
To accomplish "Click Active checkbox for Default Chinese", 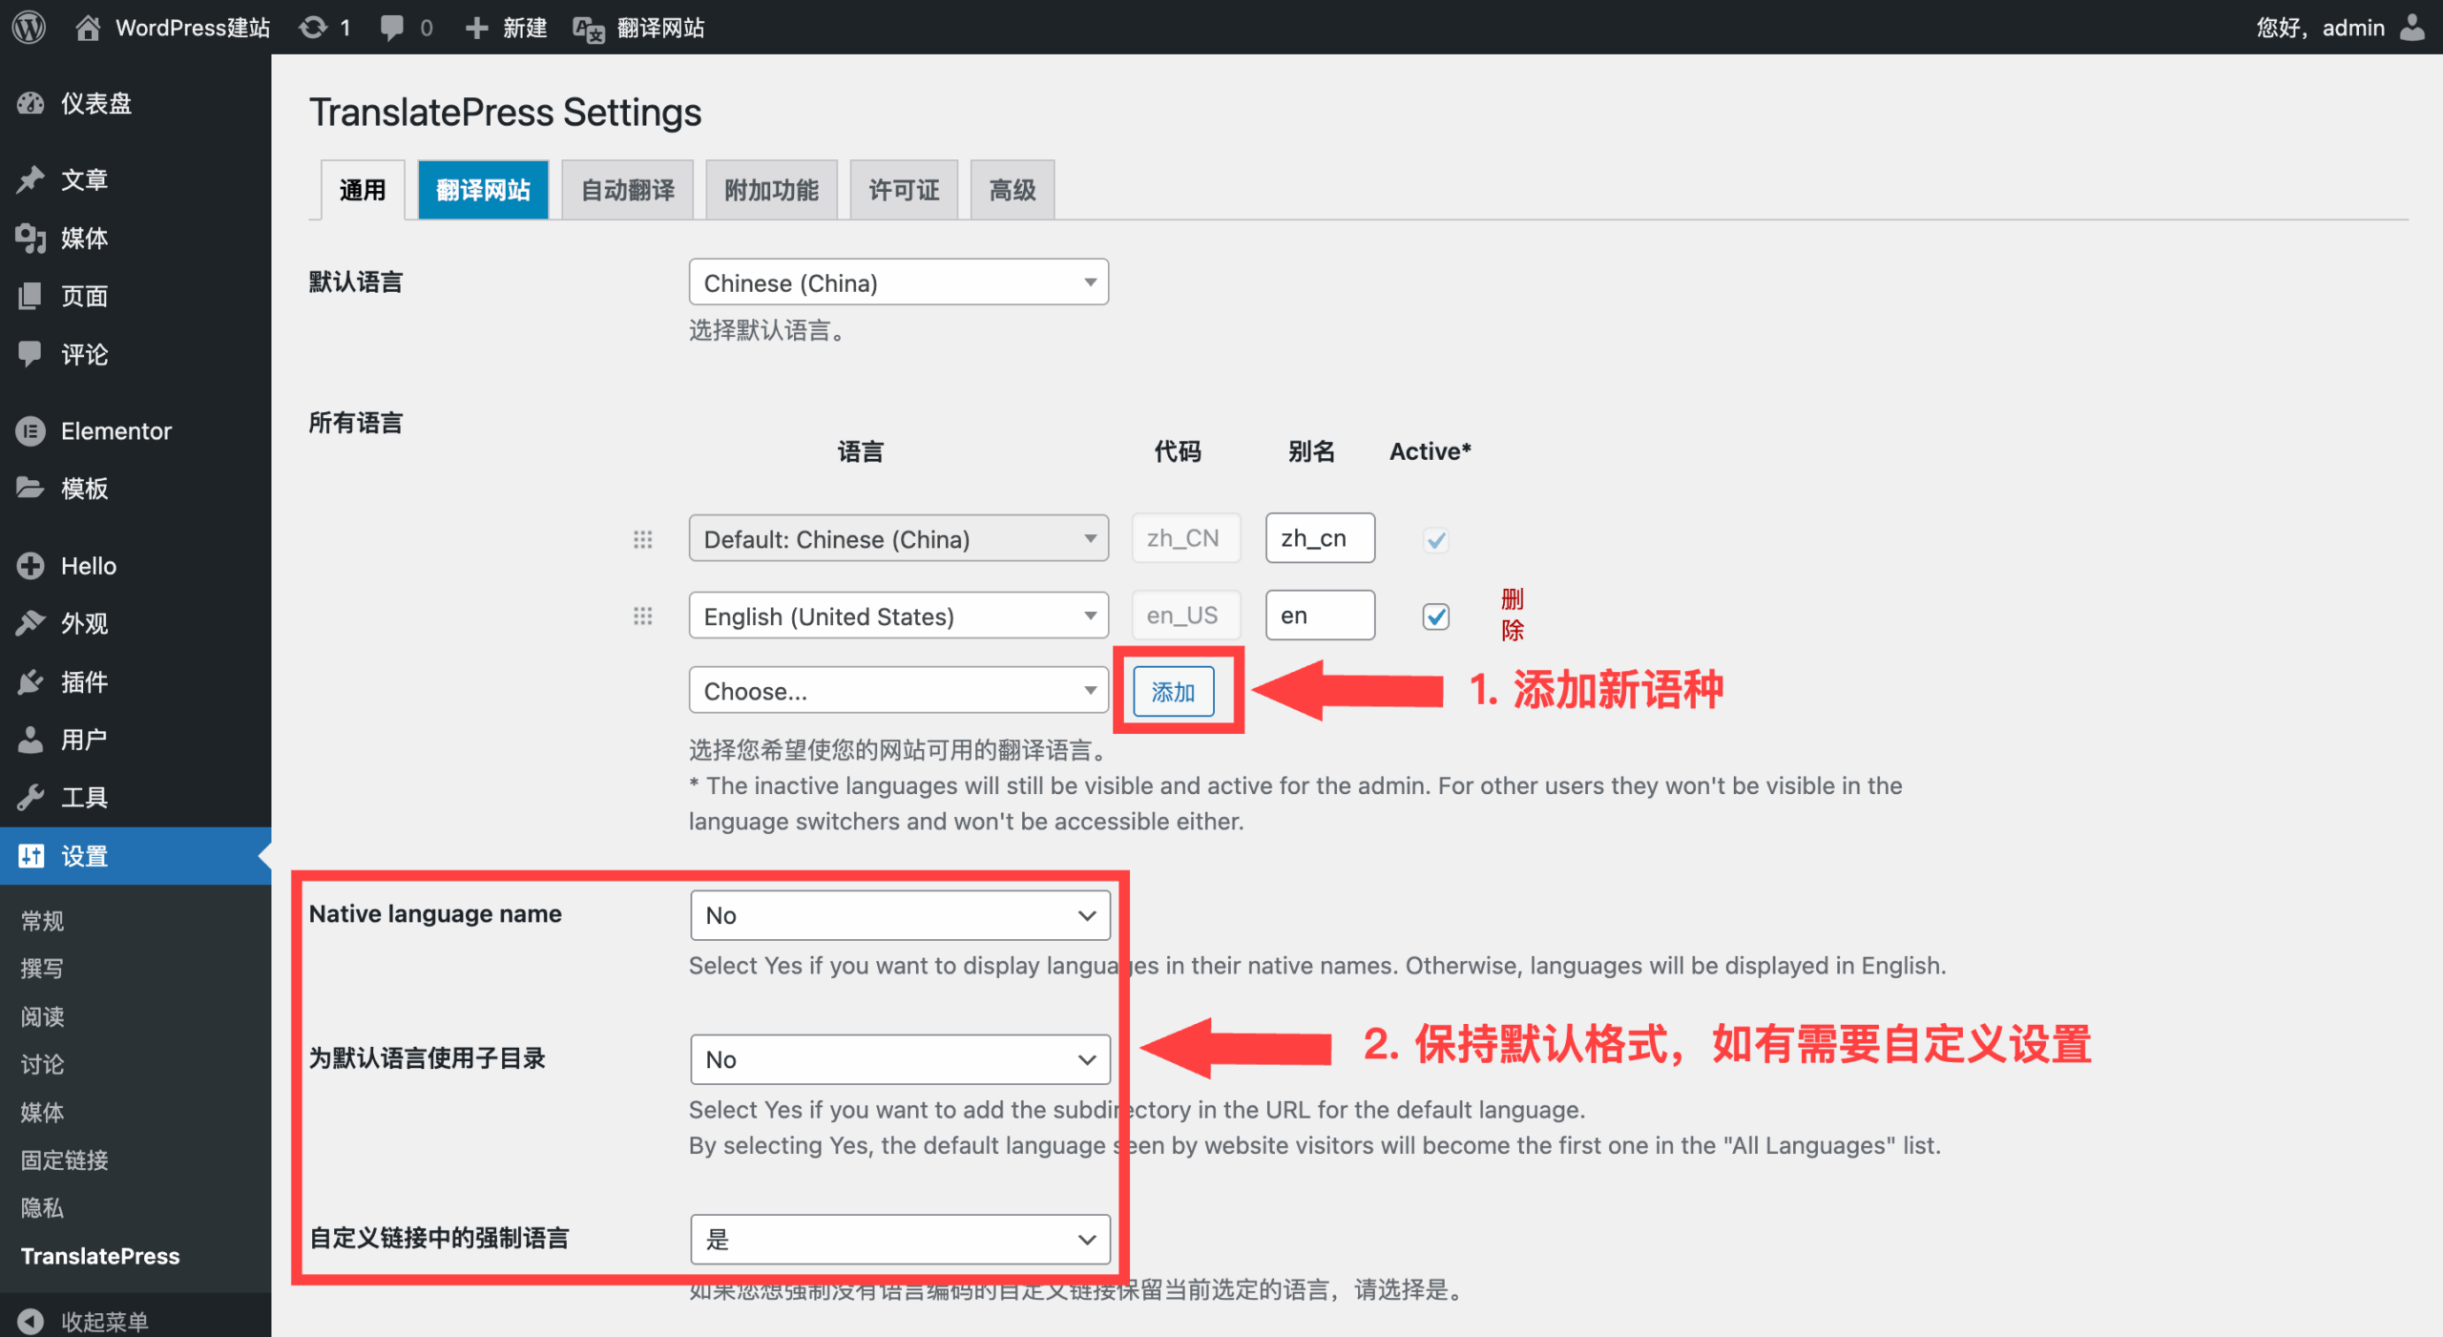I will click(x=1435, y=540).
